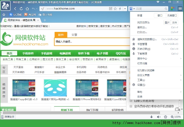Click 系统工具 category link
The height and width of the screenshot is (127, 184).
(8, 59)
